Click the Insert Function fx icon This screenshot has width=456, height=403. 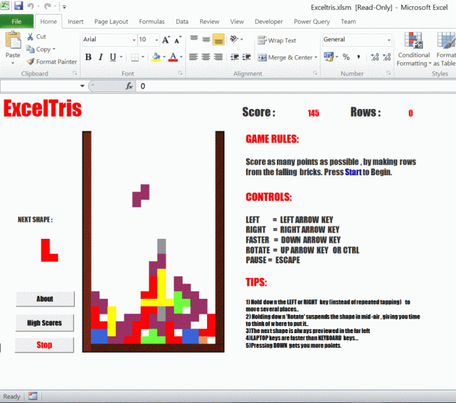(129, 86)
